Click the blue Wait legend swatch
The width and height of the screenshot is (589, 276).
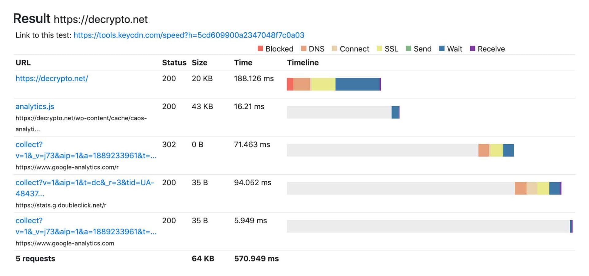click(x=442, y=48)
